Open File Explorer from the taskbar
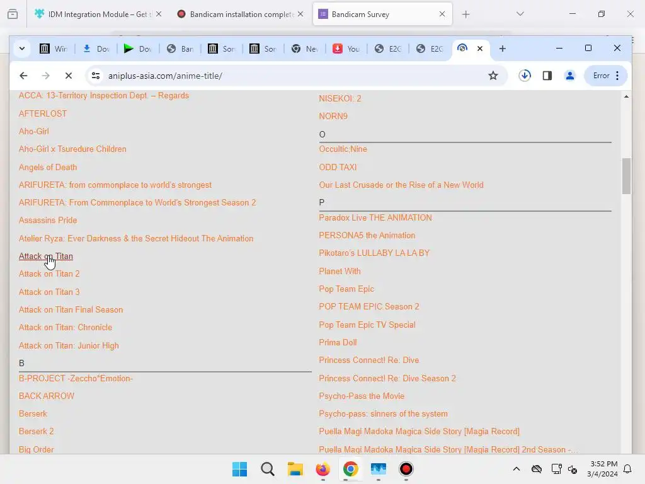Viewport: 645px width, 484px height. [295, 469]
